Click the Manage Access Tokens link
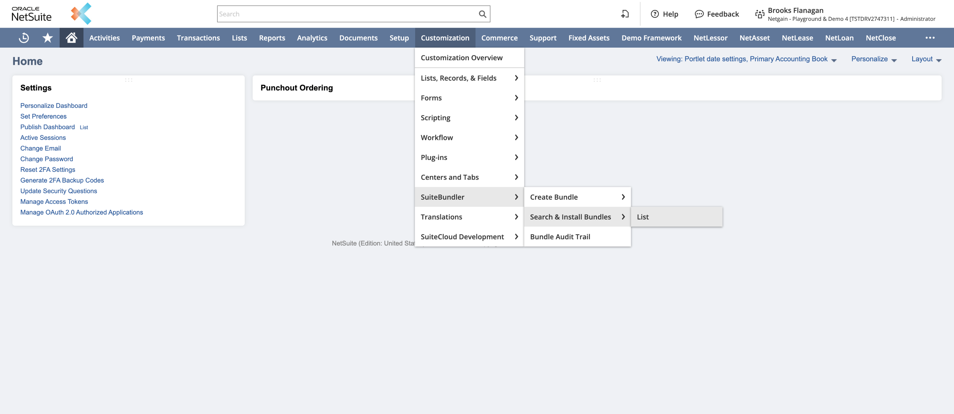Image resolution: width=954 pixels, height=414 pixels. click(x=54, y=202)
